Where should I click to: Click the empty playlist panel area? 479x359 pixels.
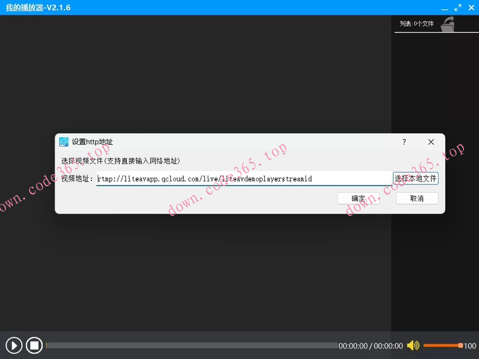click(435, 182)
